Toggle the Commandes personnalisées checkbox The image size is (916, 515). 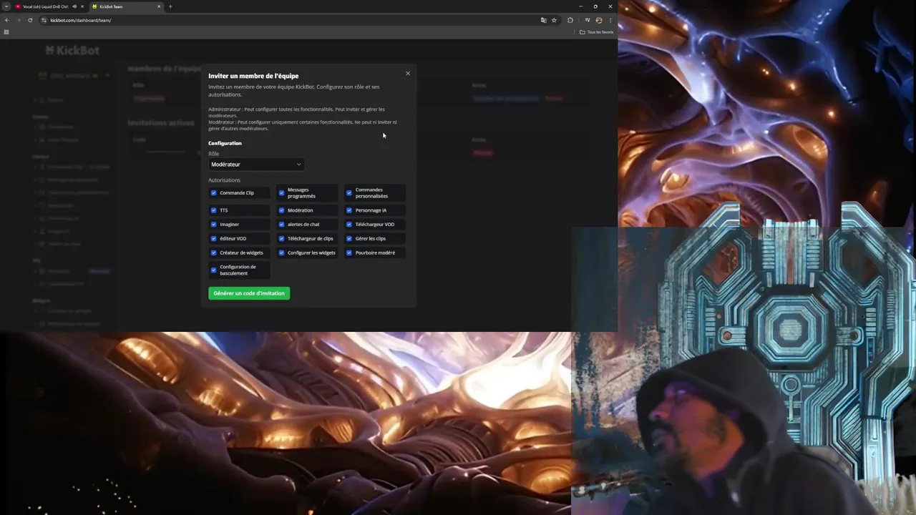349,193
